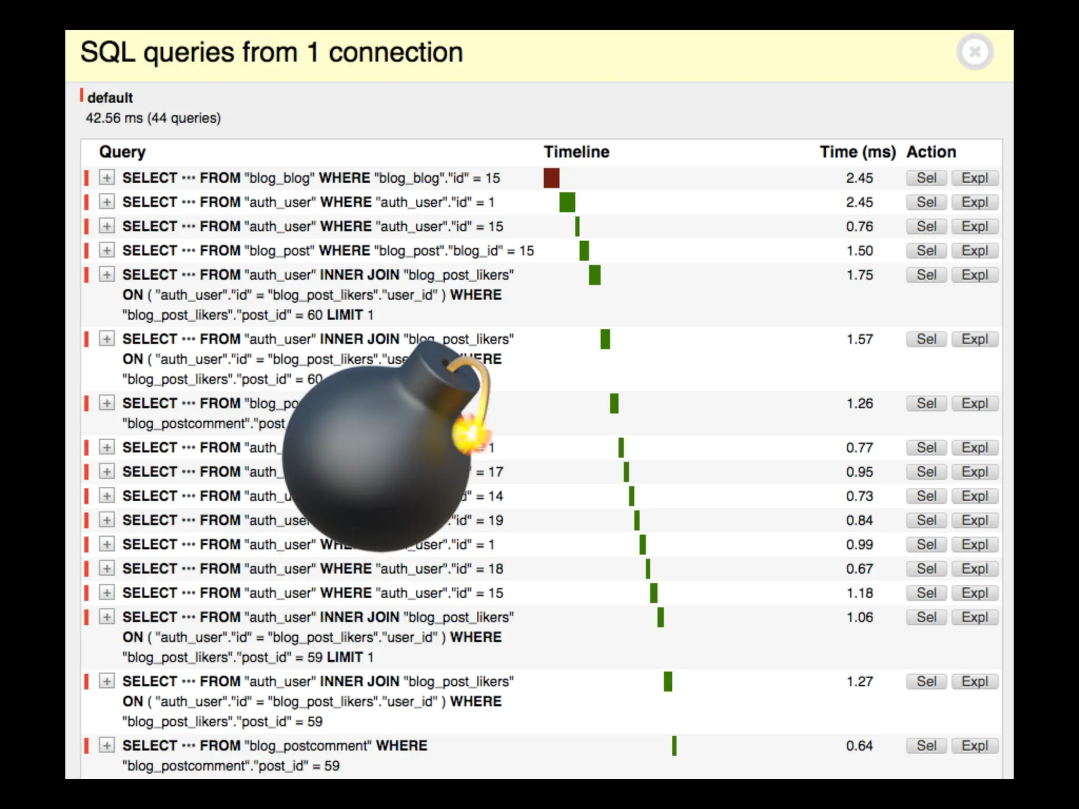Click Expl for the 0.67 ms query
This screenshot has width=1079, height=809.
[x=975, y=569]
